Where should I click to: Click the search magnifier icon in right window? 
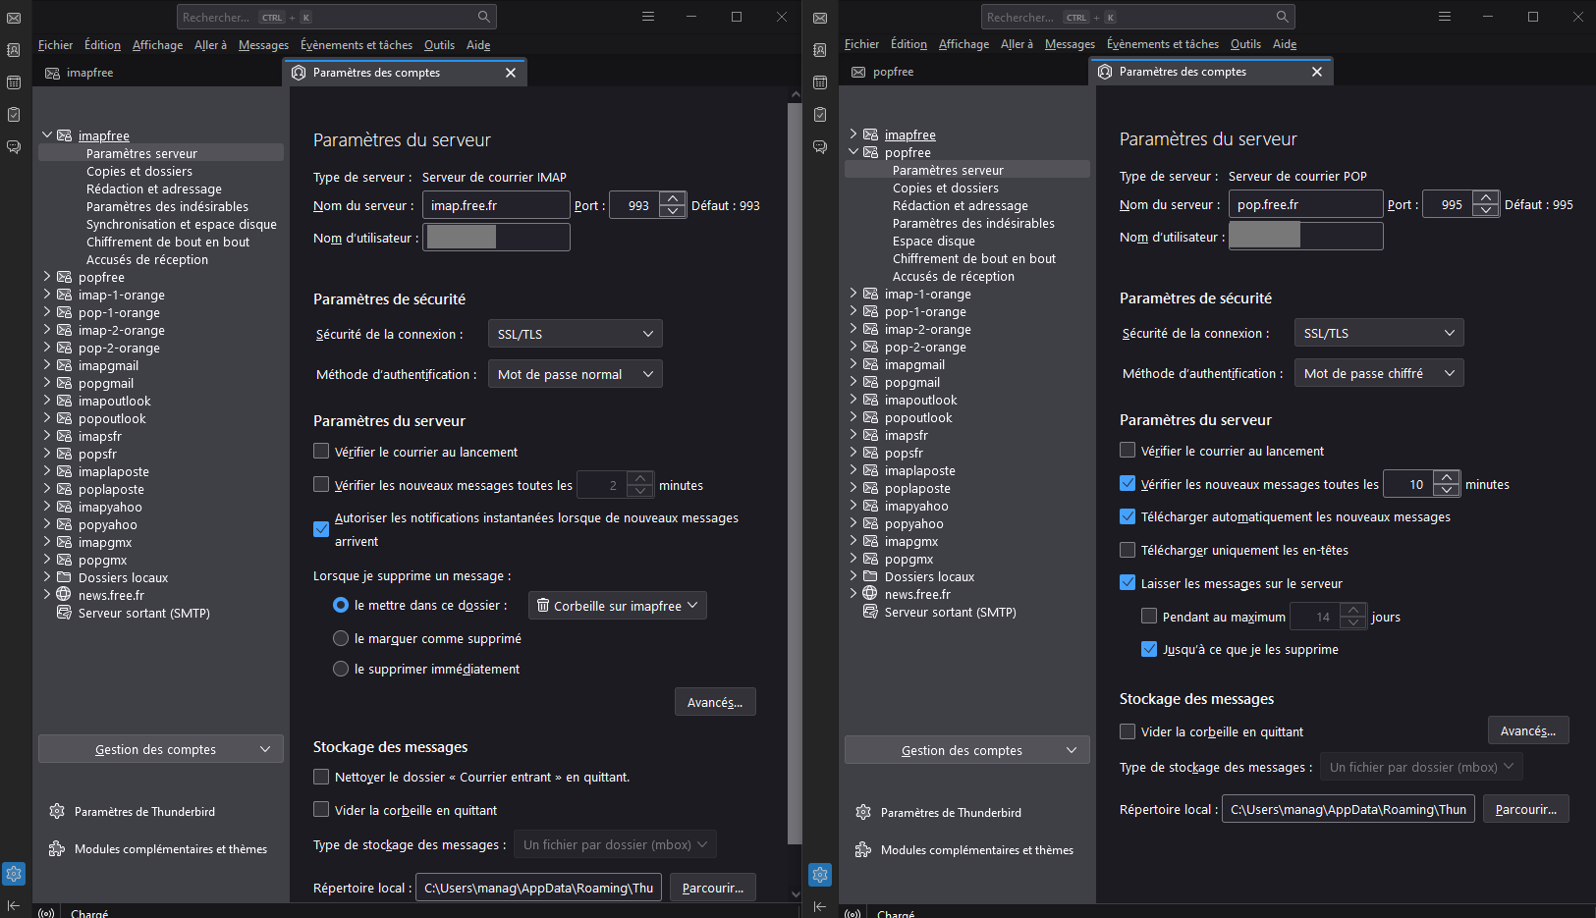(1283, 17)
